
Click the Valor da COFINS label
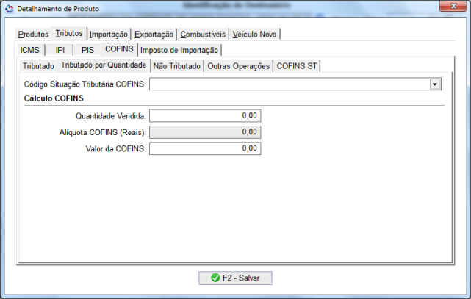pyautogui.click(x=115, y=149)
